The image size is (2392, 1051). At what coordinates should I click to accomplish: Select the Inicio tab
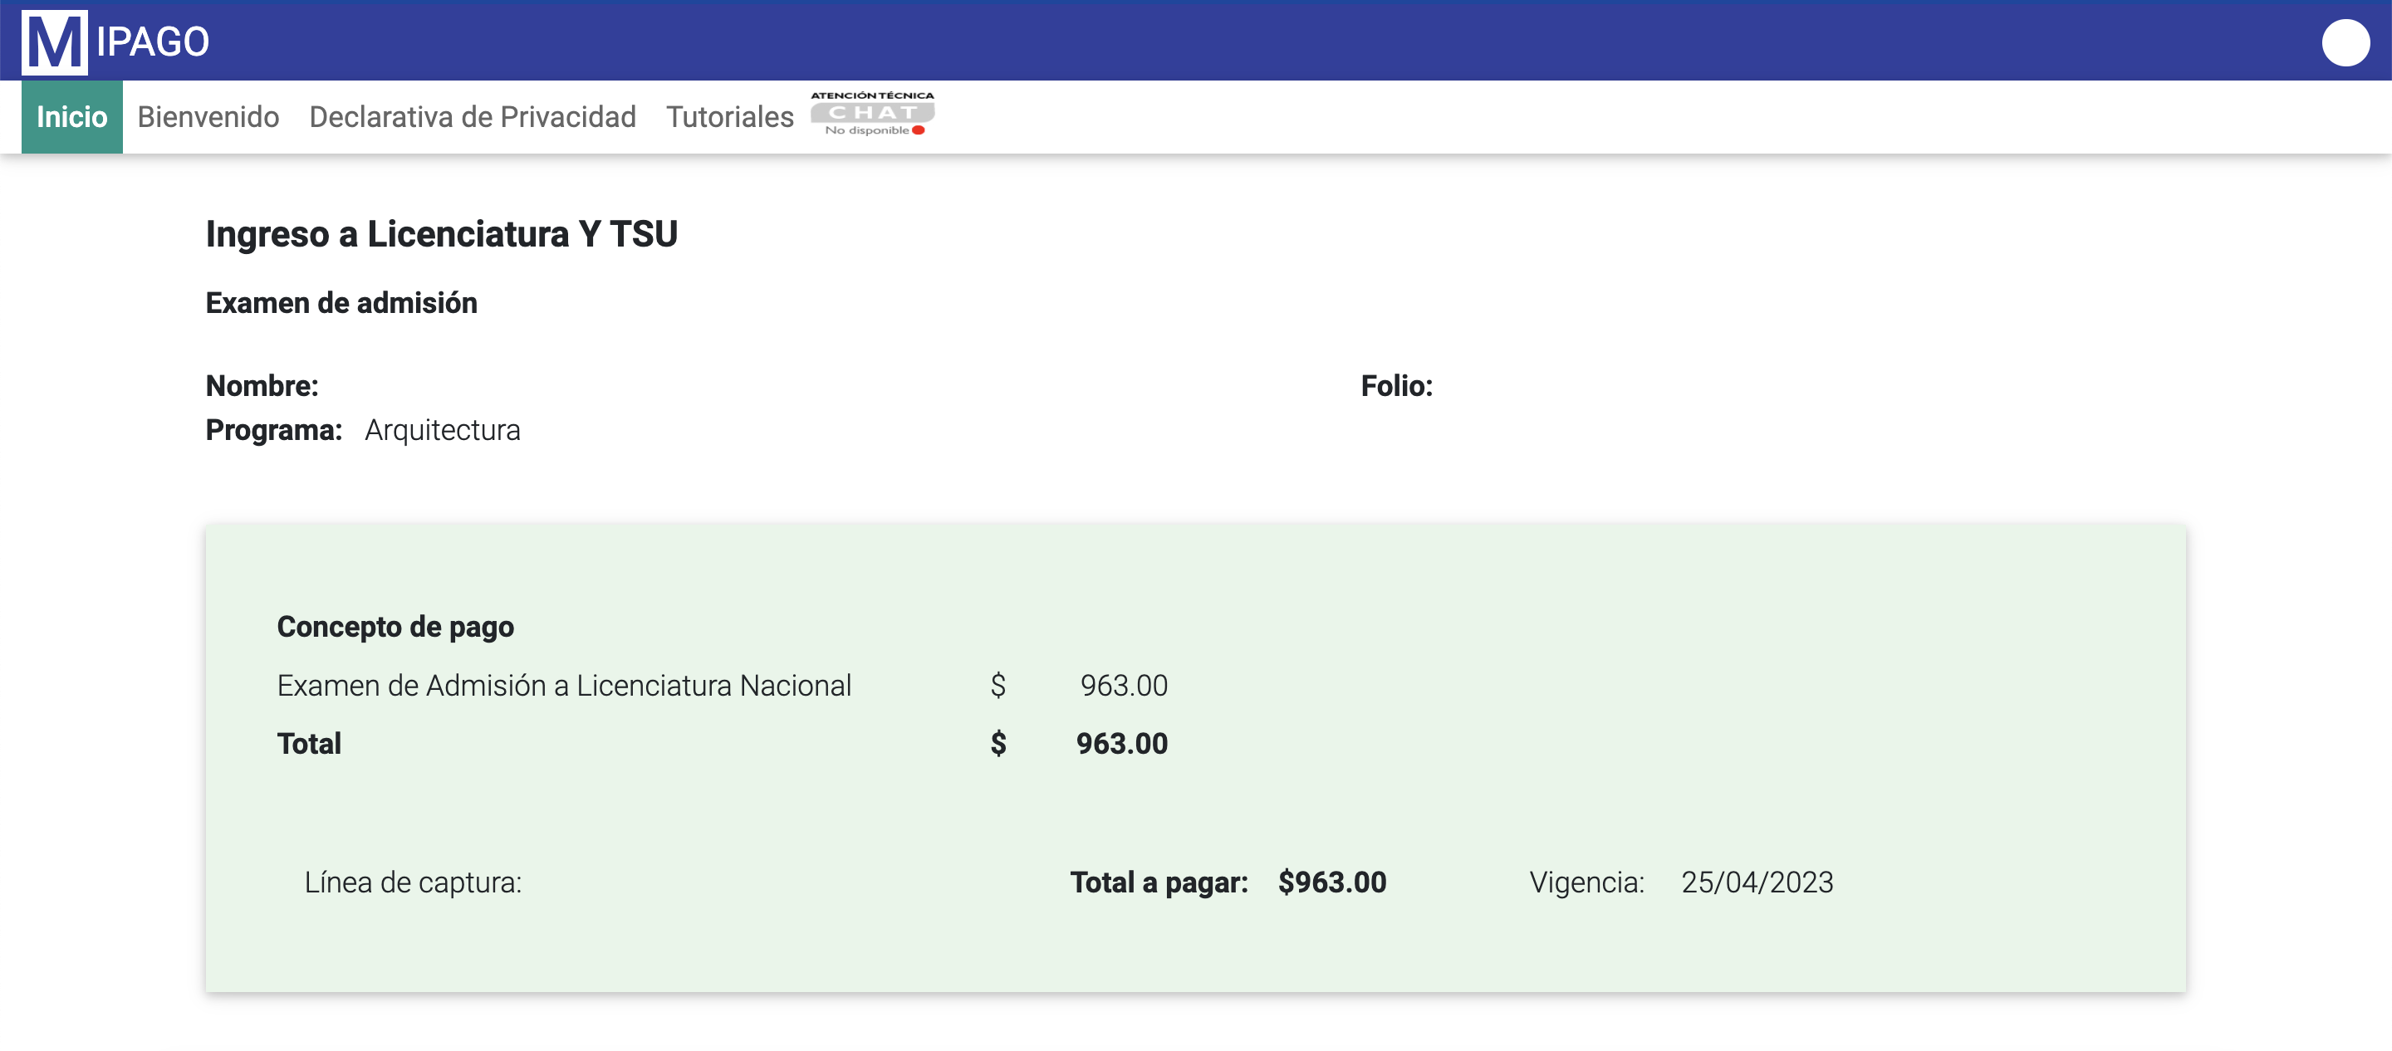coord(71,117)
